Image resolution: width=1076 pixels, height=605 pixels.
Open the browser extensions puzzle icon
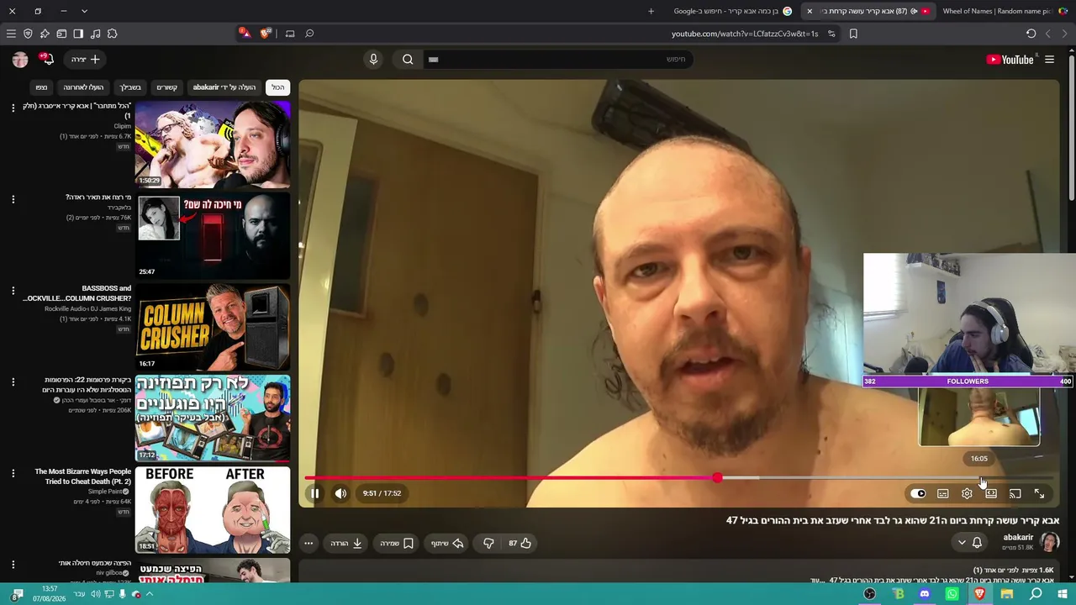point(113,34)
